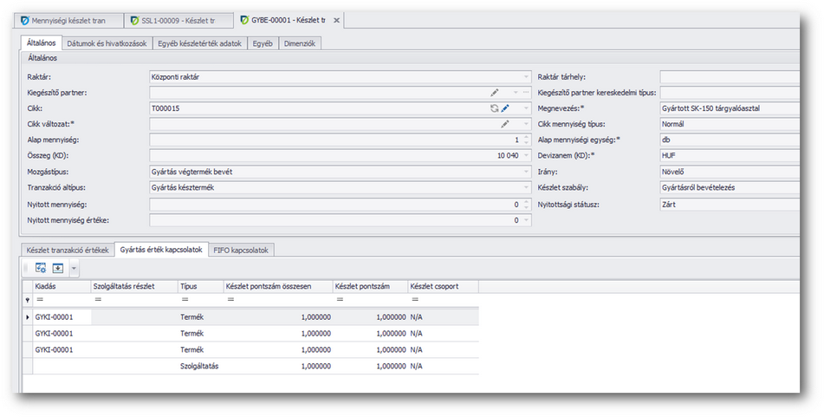The width and height of the screenshot is (824, 417).
Task: Open the FIFO kapcsolatok tab
Action: [x=241, y=250]
